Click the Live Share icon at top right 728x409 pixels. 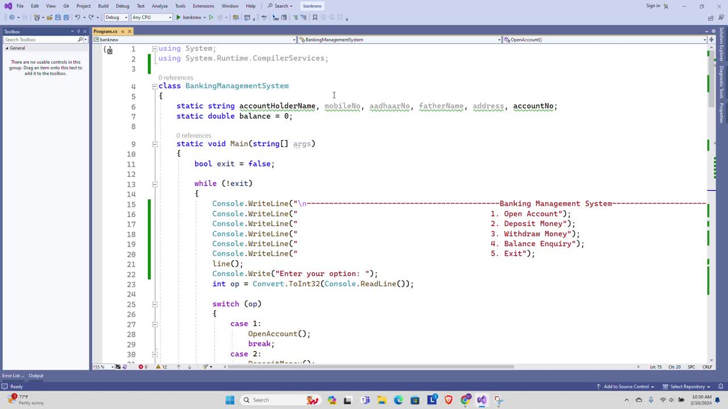(x=710, y=18)
